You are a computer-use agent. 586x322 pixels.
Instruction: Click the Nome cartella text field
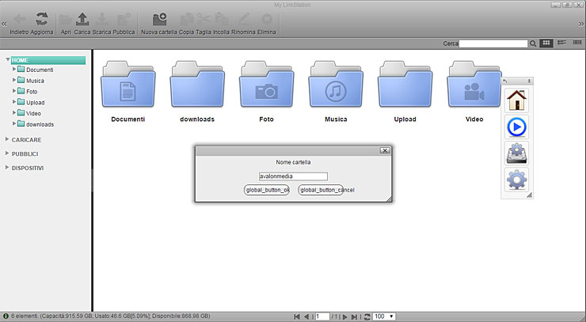(x=293, y=176)
